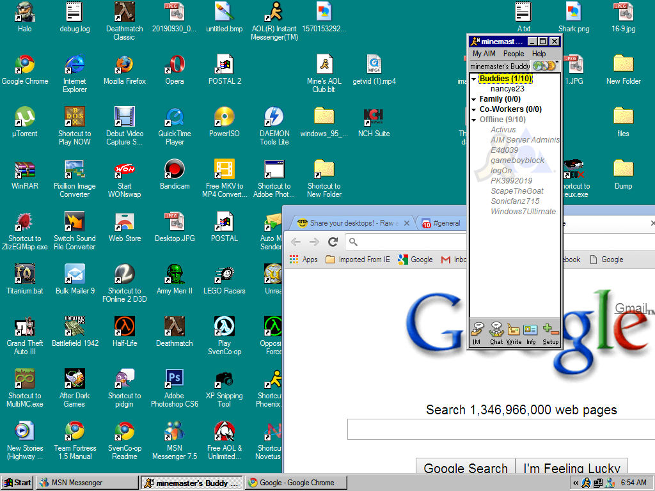Open the Windows Start menu
This screenshot has width=655, height=491.
click(x=17, y=483)
